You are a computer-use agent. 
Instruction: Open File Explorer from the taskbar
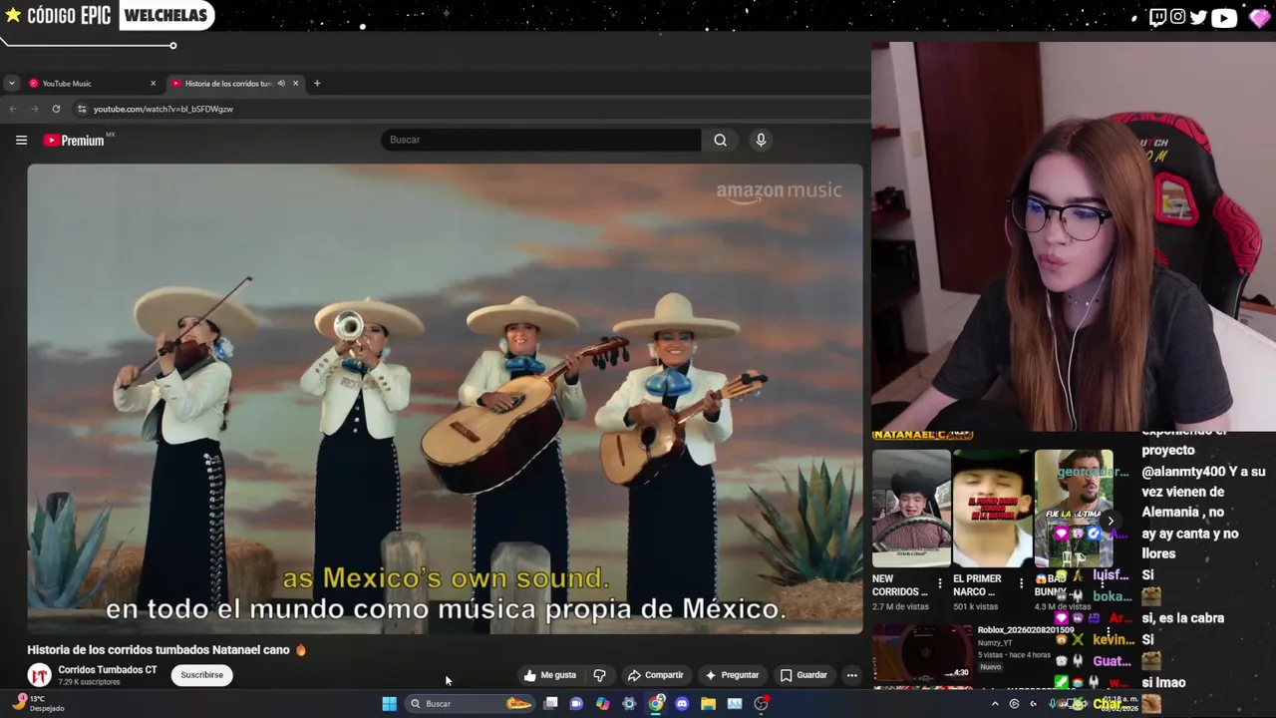click(708, 704)
